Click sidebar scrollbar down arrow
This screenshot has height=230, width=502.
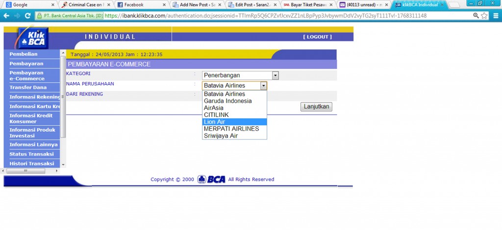coord(63,165)
